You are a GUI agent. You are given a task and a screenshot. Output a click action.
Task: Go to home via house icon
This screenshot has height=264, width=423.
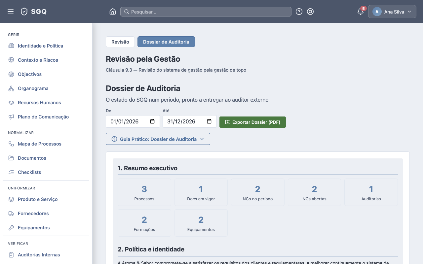(113, 12)
